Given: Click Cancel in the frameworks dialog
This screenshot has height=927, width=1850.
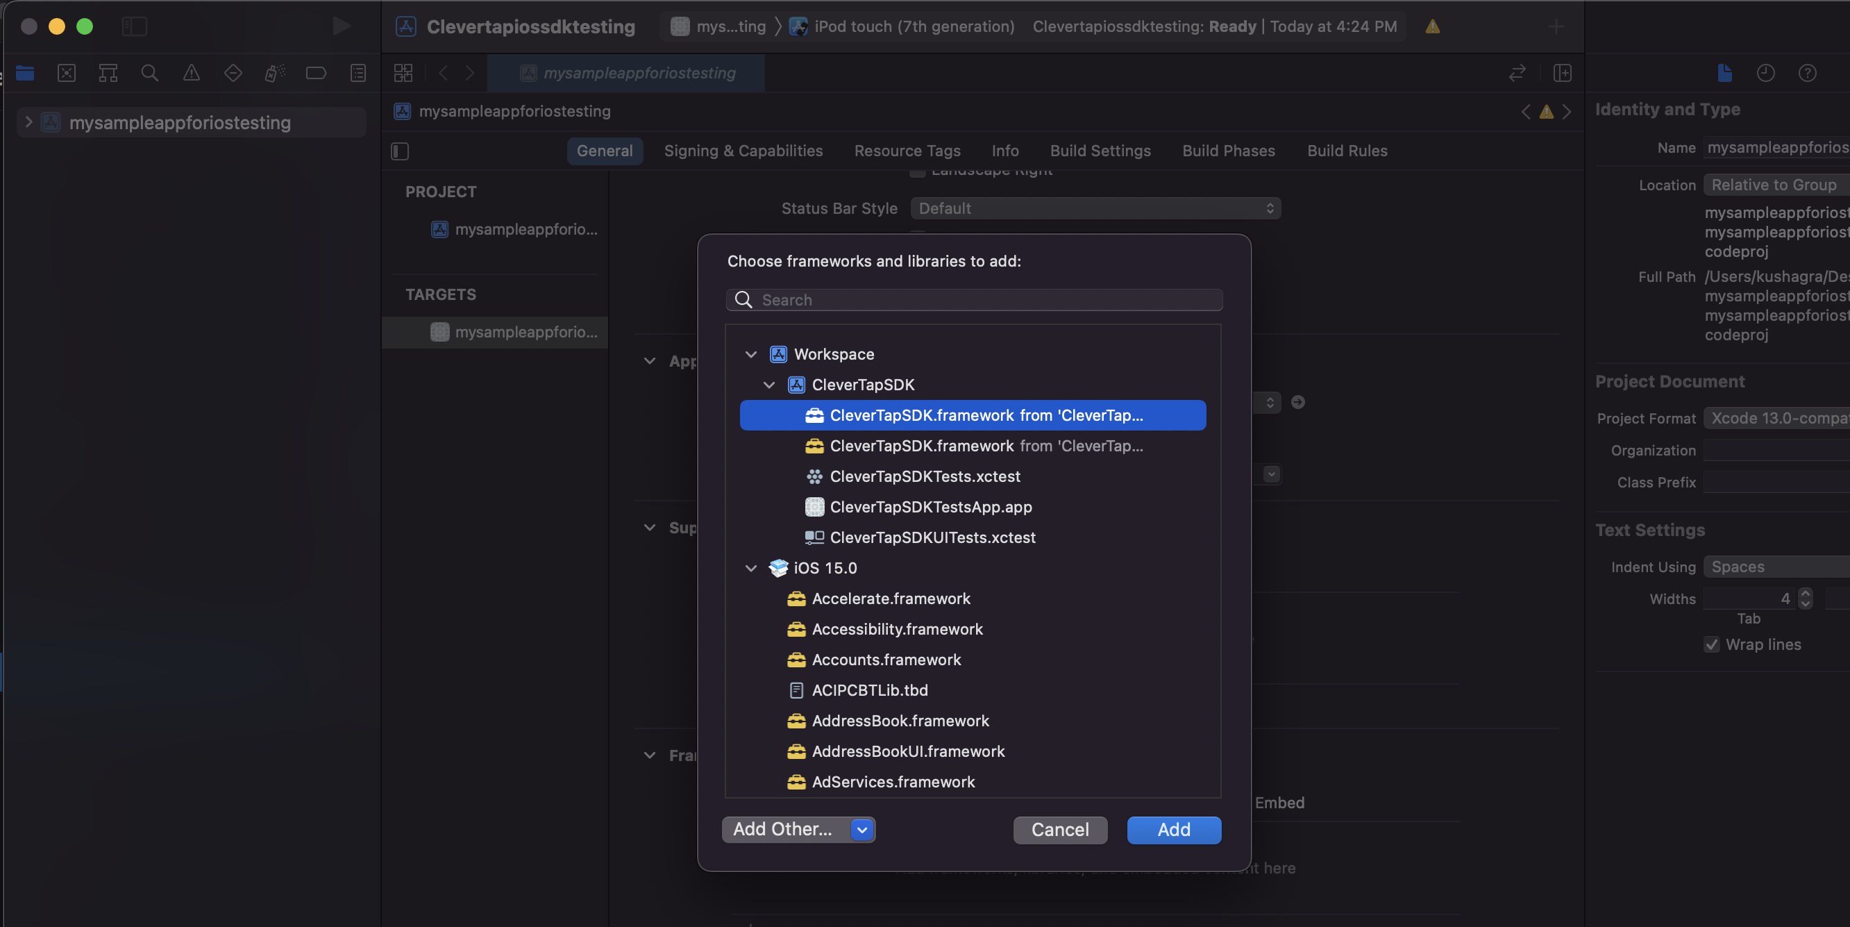Looking at the screenshot, I should click(x=1060, y=830).
